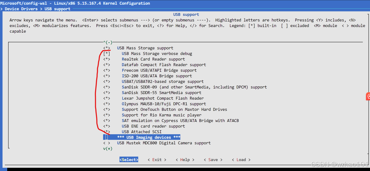The image size is (370, 171).
Task: Select "USB Mass Storage support" row text
Action: tap(145, 48)
